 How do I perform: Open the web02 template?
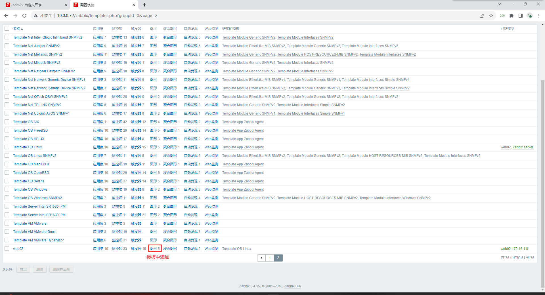tap(18, 249)
